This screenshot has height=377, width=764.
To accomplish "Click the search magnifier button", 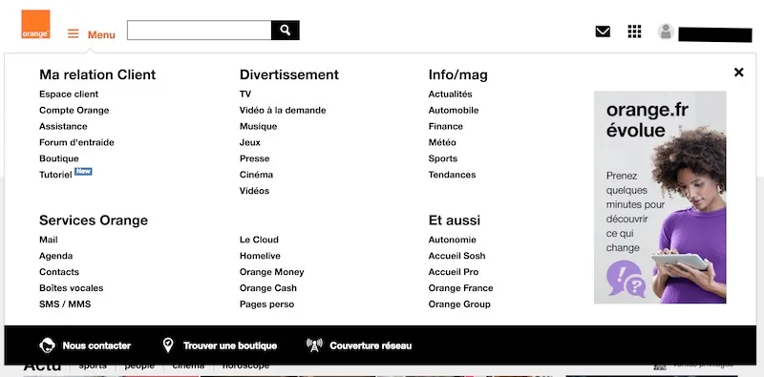I will pos(285,31).
